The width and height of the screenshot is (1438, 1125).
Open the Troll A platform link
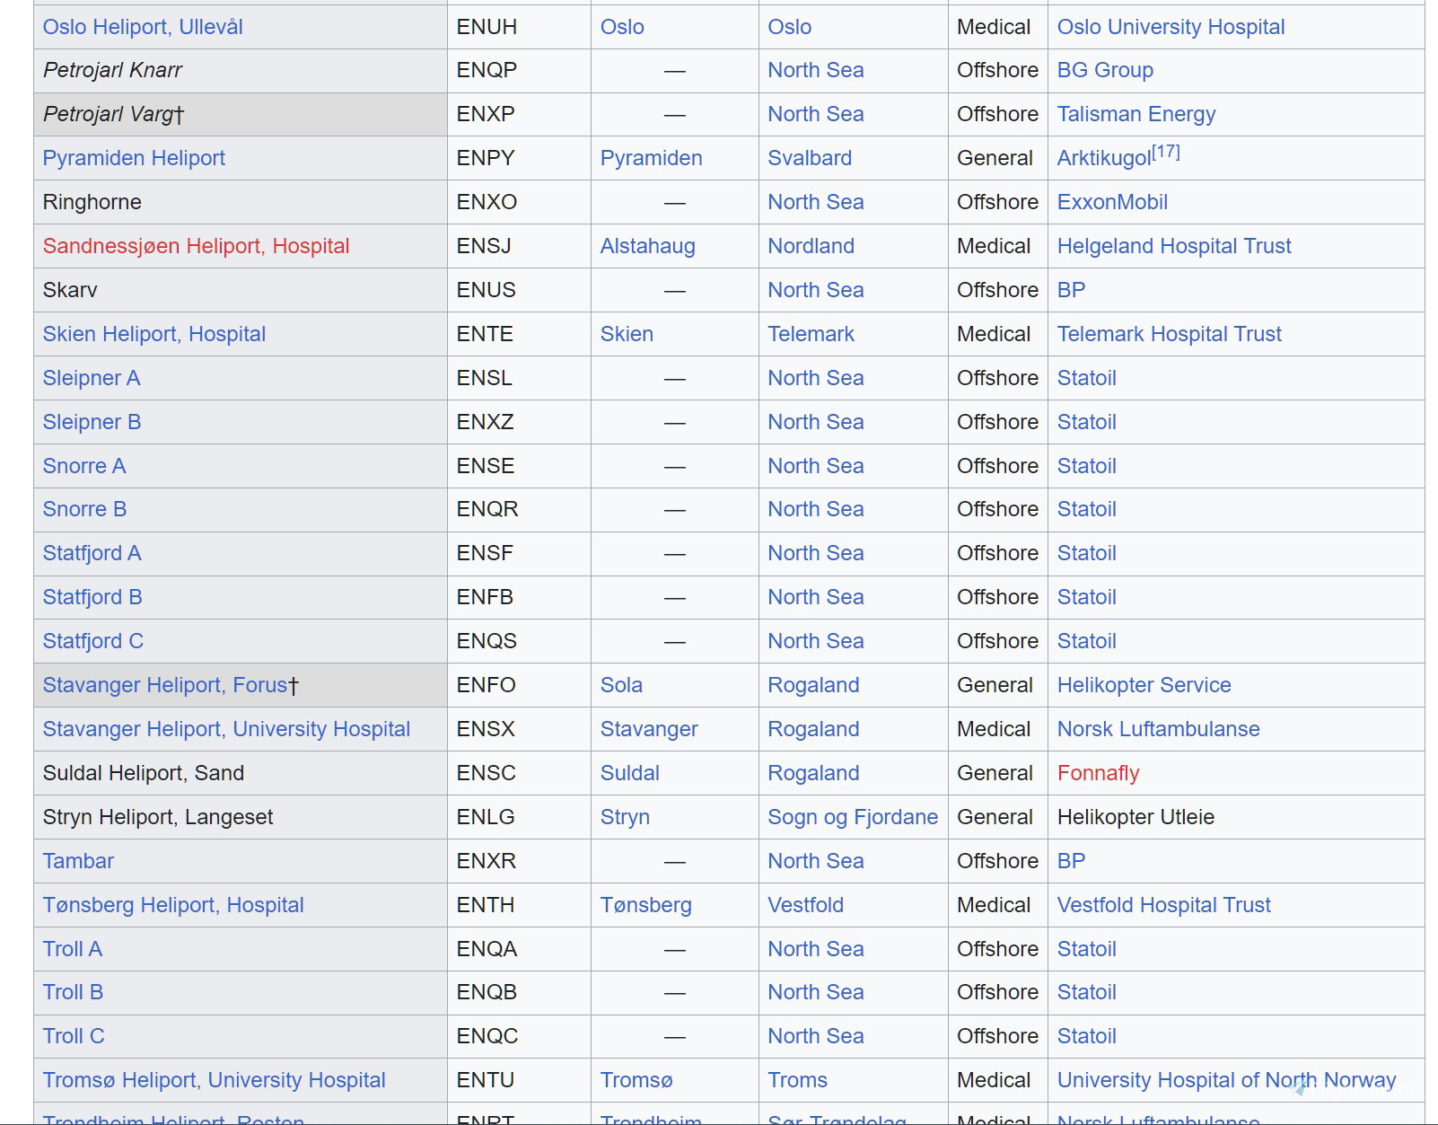click(x=73, y=949)
